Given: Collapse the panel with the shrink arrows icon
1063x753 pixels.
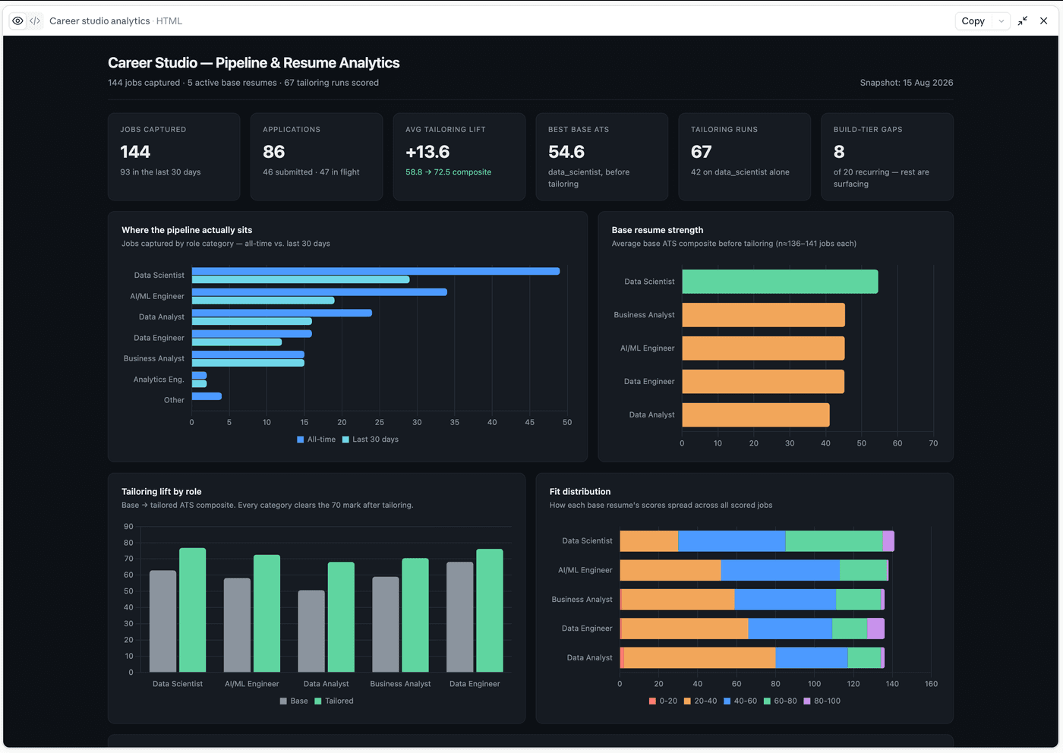Looking at the screenshot, I should coord(1023,21).
